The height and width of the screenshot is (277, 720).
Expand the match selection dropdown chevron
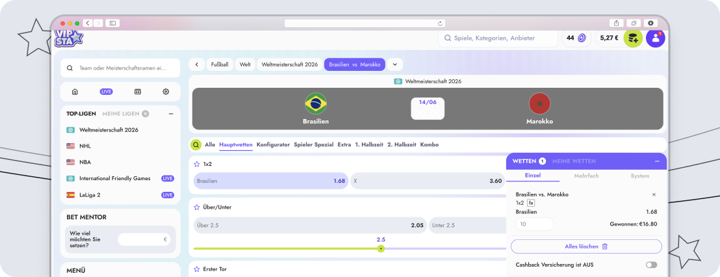pyautogui.click(x=394, y=65)
